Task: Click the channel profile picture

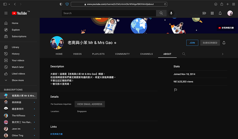Action: (x=57, y=43)
